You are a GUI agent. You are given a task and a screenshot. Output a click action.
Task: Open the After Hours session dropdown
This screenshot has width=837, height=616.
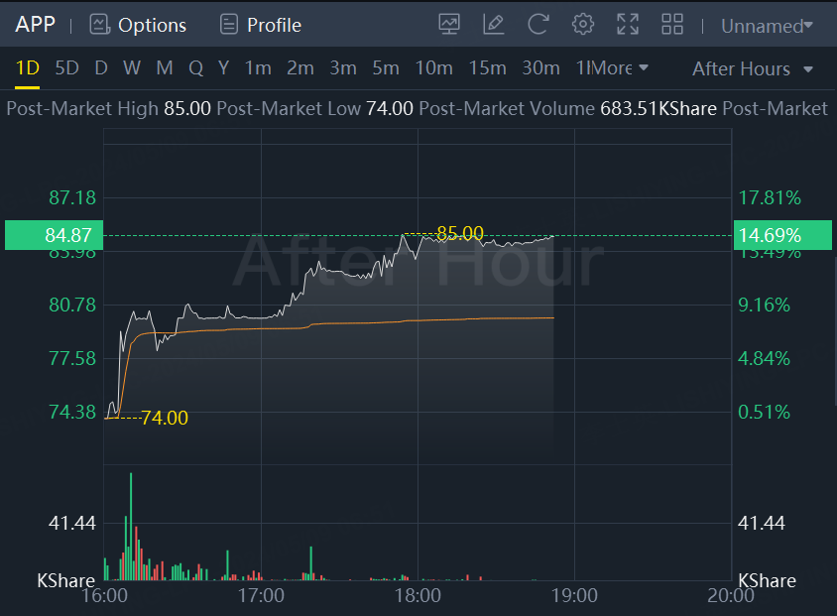(x=753, y=68)
